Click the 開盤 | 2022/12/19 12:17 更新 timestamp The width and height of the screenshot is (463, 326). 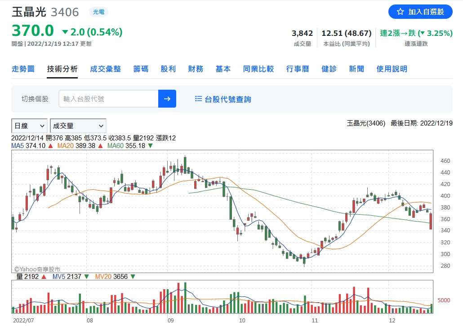[52, 43]
